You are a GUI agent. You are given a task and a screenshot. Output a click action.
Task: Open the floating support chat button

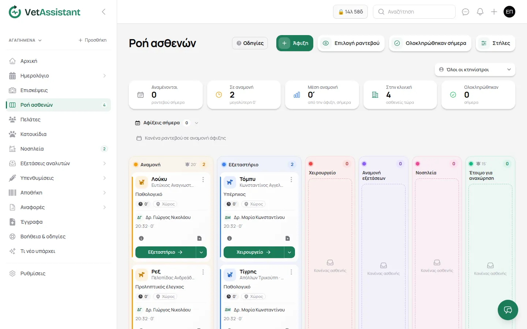pos(508,310)
